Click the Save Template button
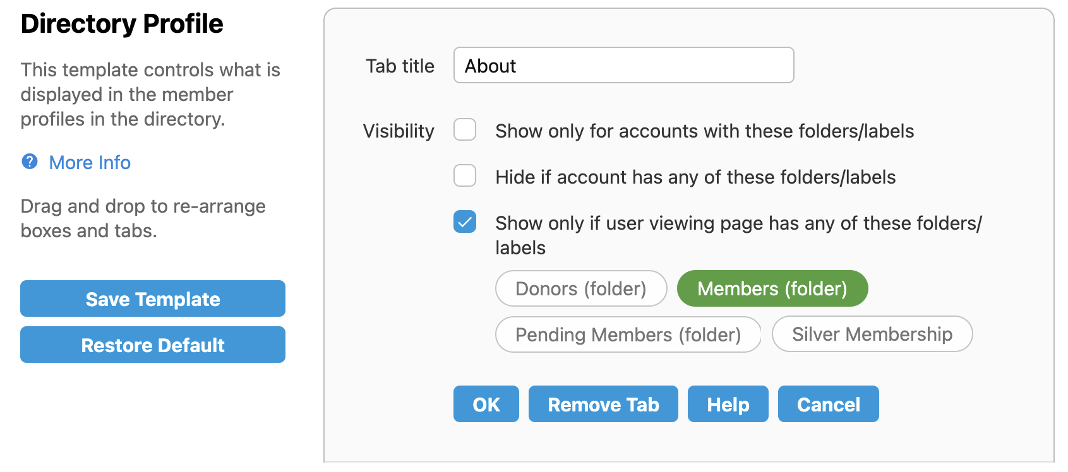Viewport: 1068px width, 472px height. click(x=153, y=299)
